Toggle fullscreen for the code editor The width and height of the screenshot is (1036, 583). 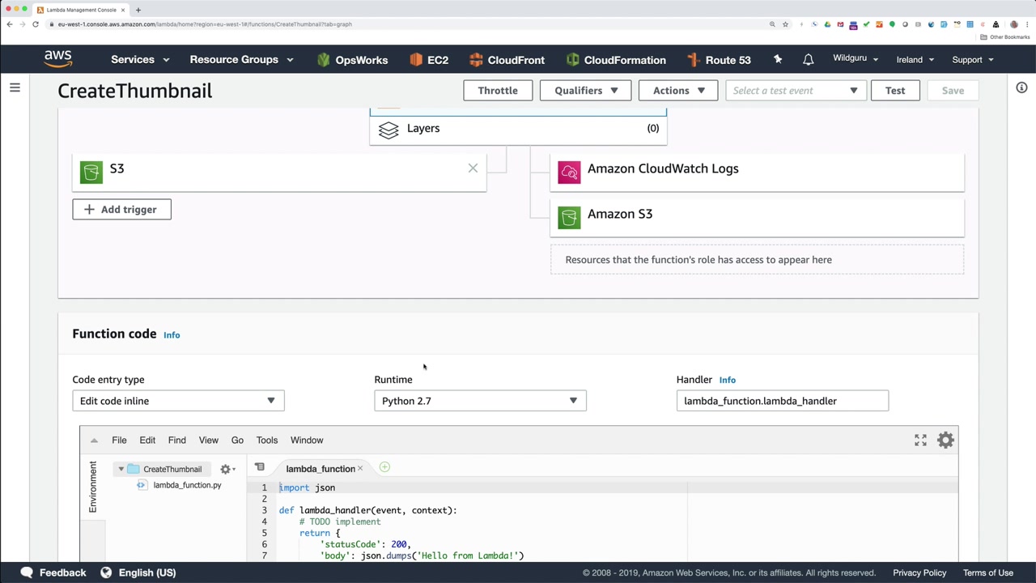coord(920,440)
